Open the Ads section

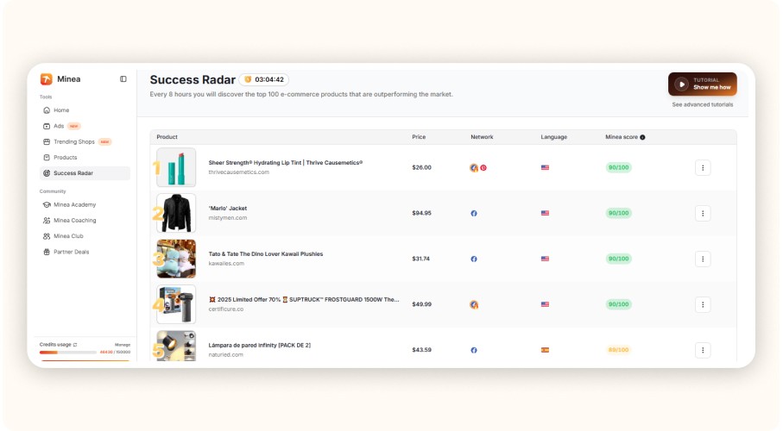[x=59, y=126]
